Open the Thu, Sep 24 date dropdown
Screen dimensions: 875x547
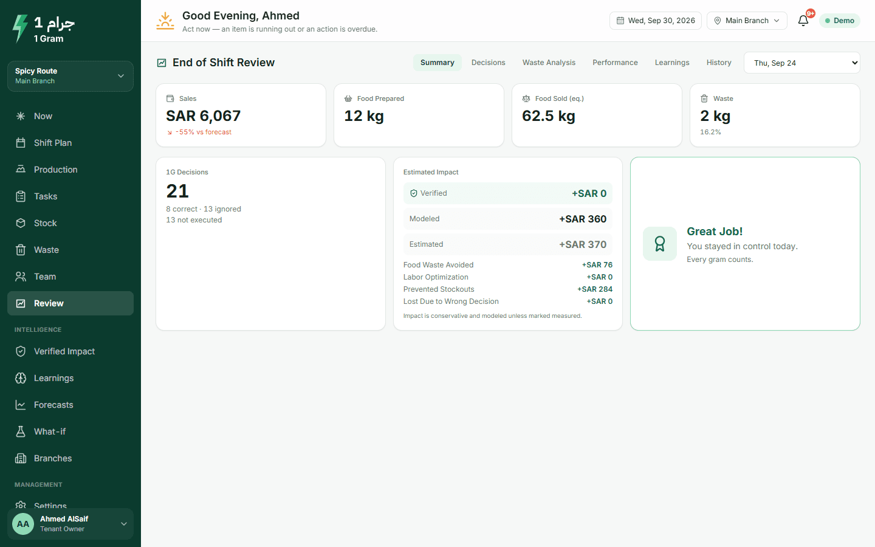click(802, 63)
